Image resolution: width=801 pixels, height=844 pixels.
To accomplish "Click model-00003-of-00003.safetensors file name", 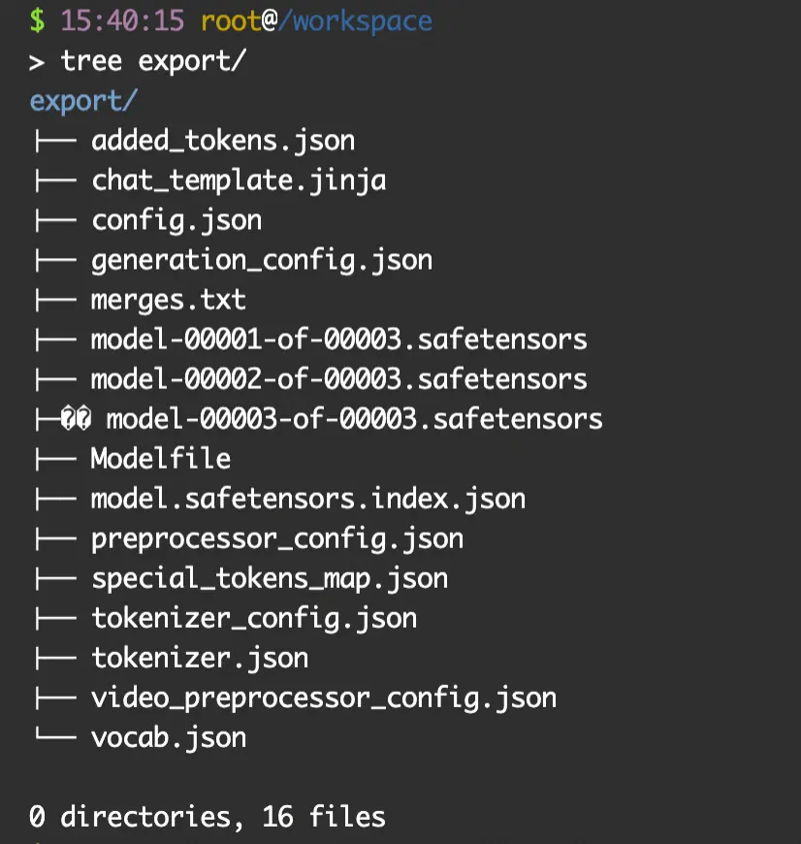I will 355,419.
